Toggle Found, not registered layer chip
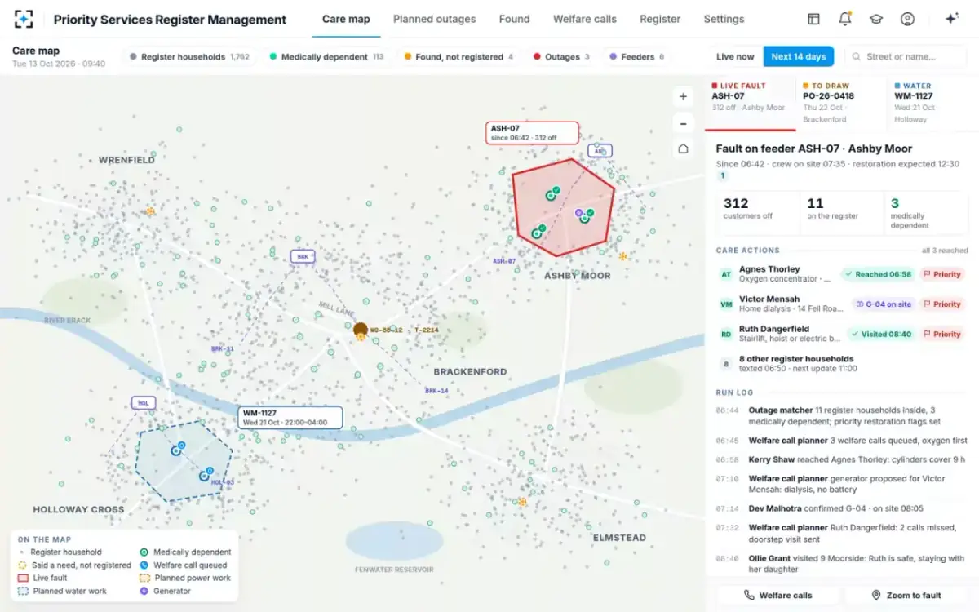This screenshot has height=612, width=979. 458,57
